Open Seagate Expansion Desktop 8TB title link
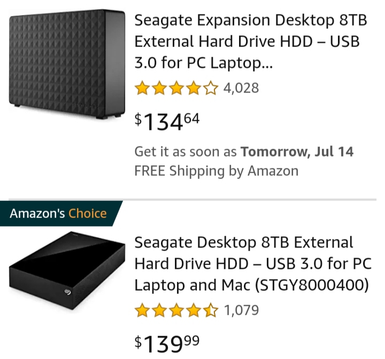The width and height of the screenshot is (385, 359). coord(251,41)
